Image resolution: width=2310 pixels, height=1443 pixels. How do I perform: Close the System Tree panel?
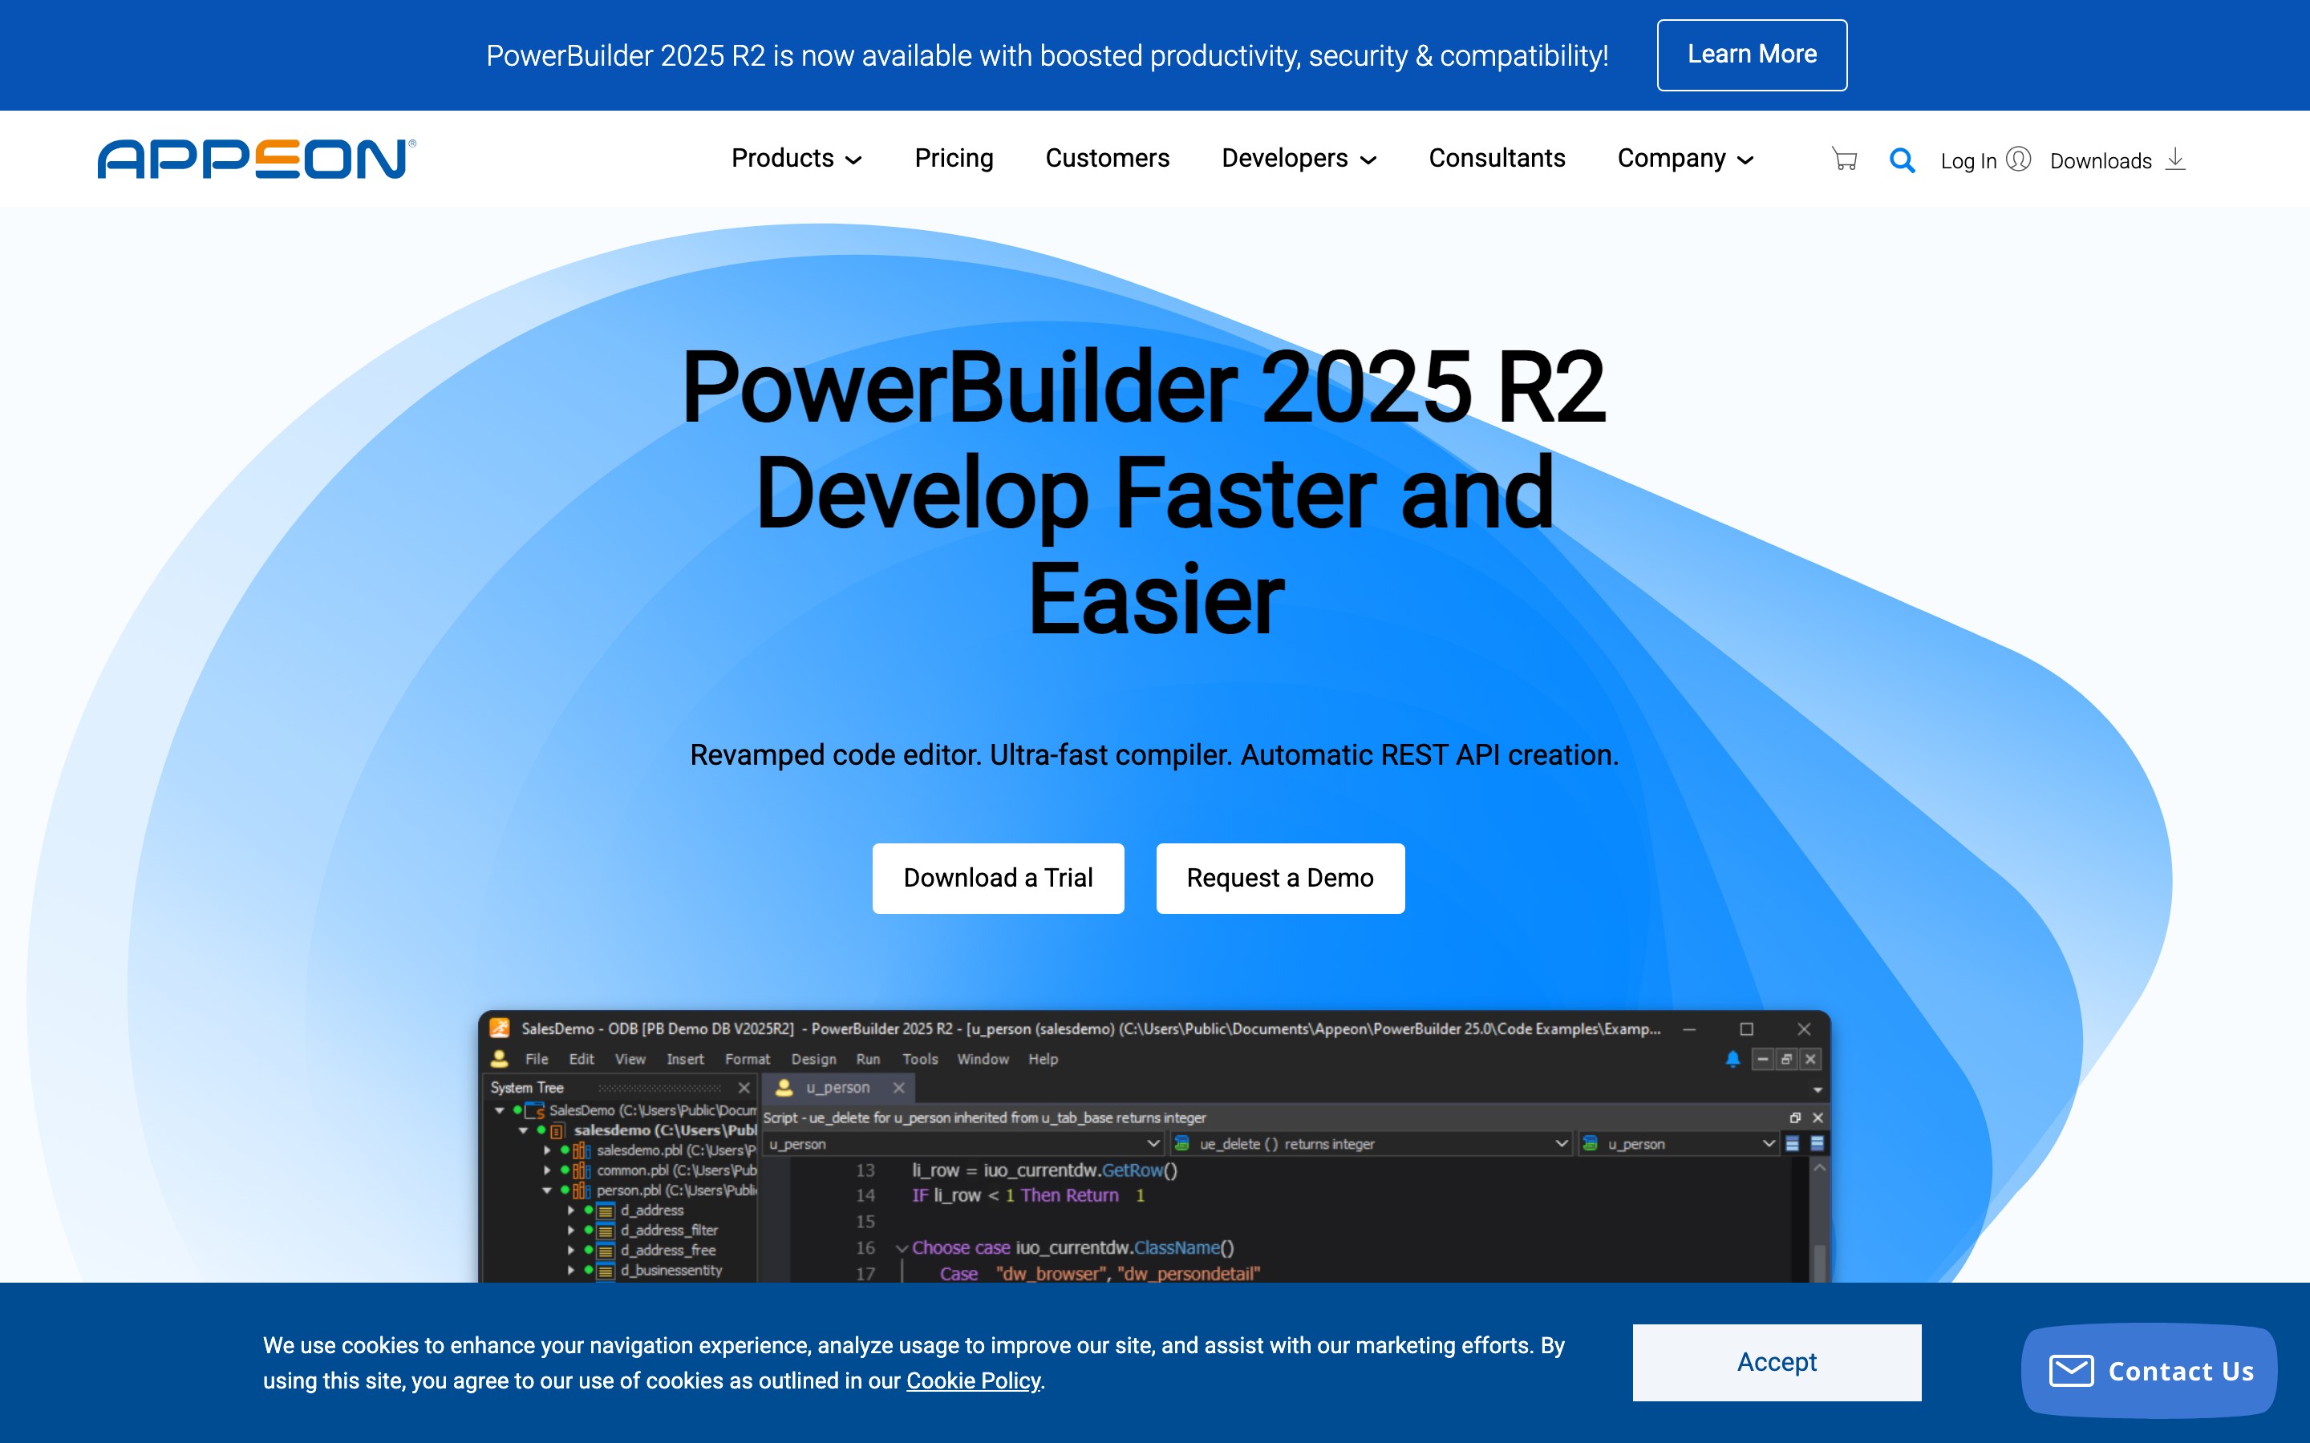pos(744,1088)
